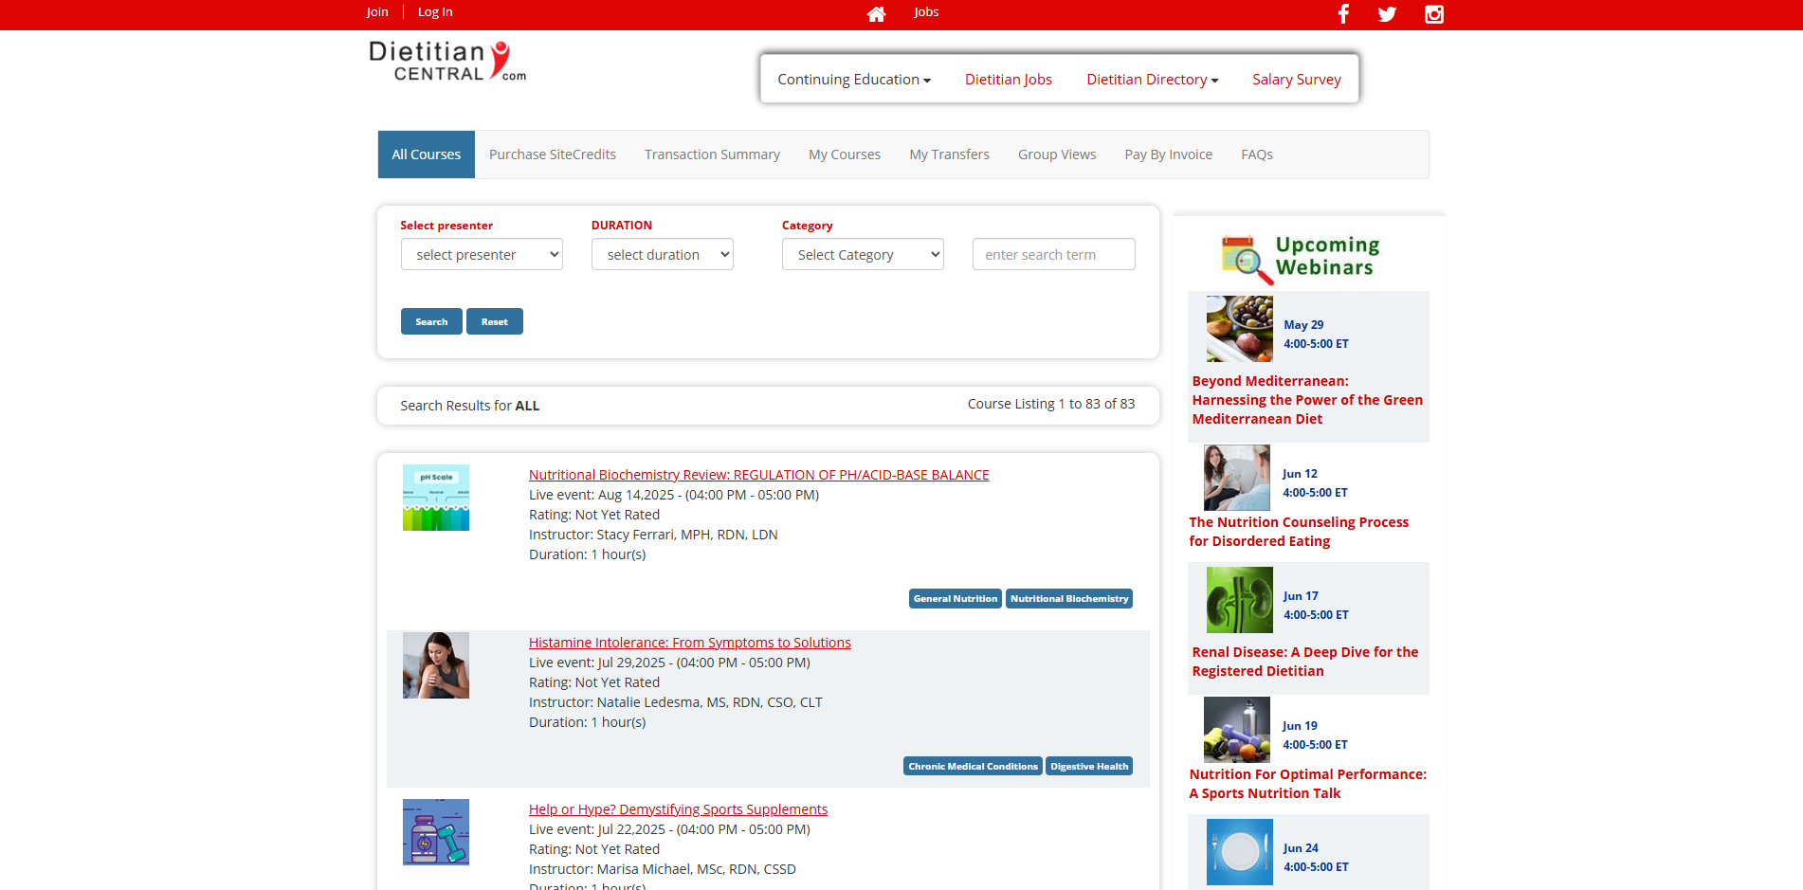
Task: Switch to the Purchase SiteCredits tab
Action: pos(552,154)
